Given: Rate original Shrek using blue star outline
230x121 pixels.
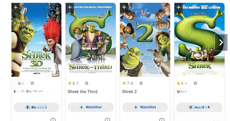Looking at the screenshot, I should click(195, 83).
